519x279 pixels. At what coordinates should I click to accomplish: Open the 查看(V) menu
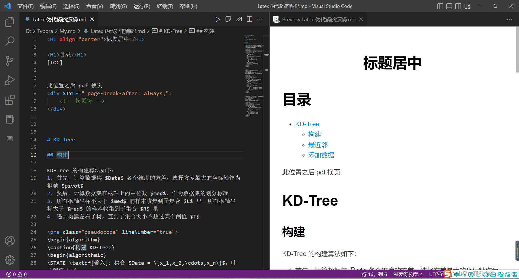(x=95, y=6)
